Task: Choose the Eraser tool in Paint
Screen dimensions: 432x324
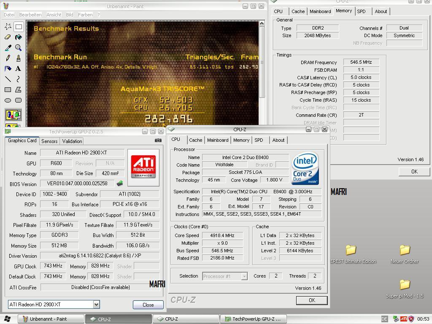Action: (x=8, y=37)
